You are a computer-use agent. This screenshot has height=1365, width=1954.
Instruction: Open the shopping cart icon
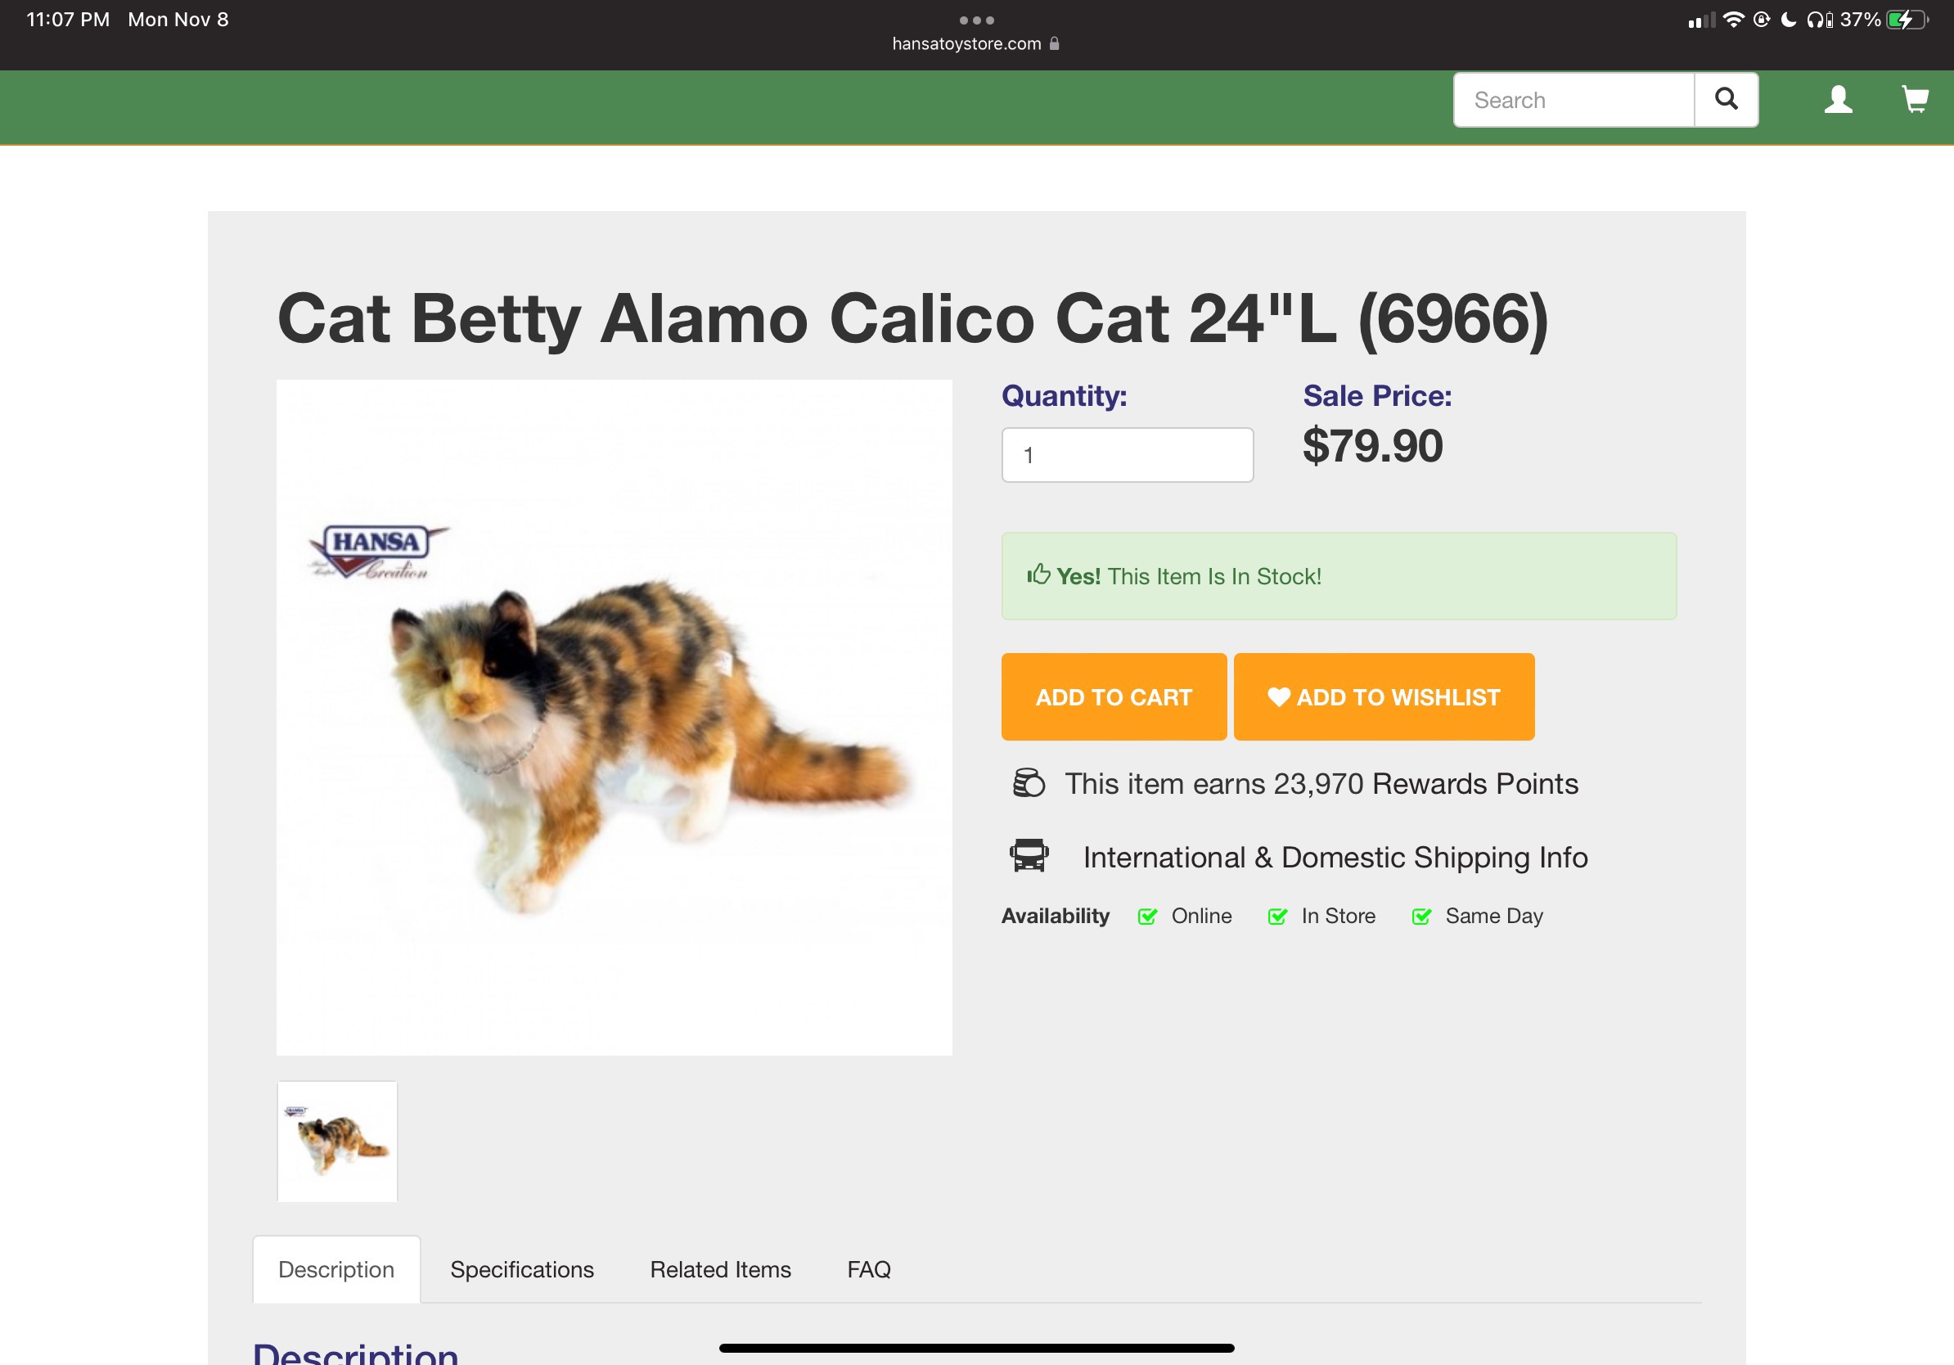click(x=1914, y=100)
